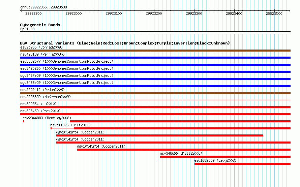Open esv2759412 (Redon2006) variant label
Screen dimensions: 300x187
(x=42, y=90)
